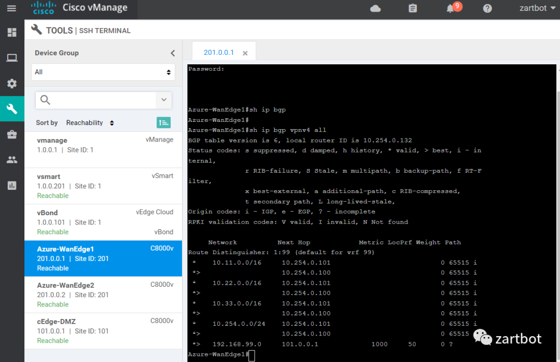560x362 pixels.
Task: Expand the search options chevron
Action: click(164, 100)
